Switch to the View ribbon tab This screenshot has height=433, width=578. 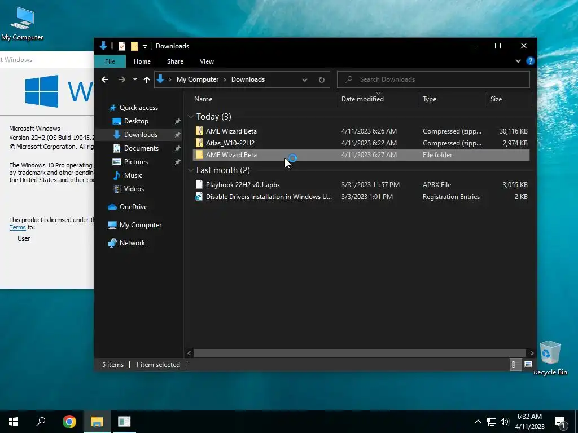207,61
